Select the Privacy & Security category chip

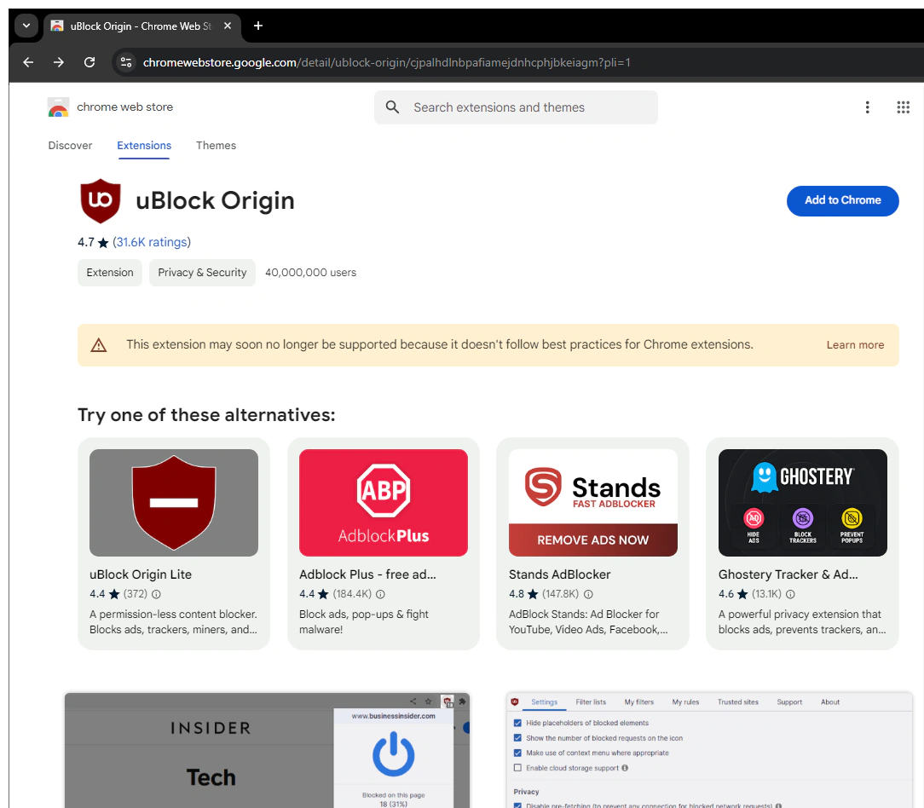[x=202, y=272]
